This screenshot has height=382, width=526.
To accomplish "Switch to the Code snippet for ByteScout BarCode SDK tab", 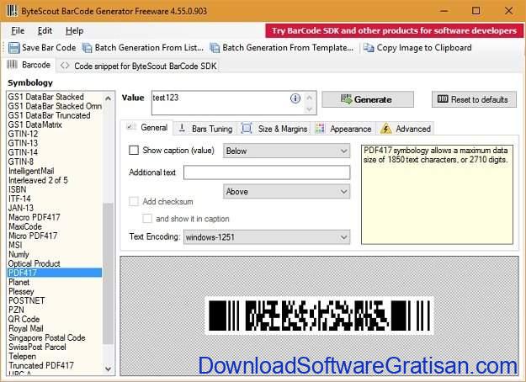I will 138,66.
